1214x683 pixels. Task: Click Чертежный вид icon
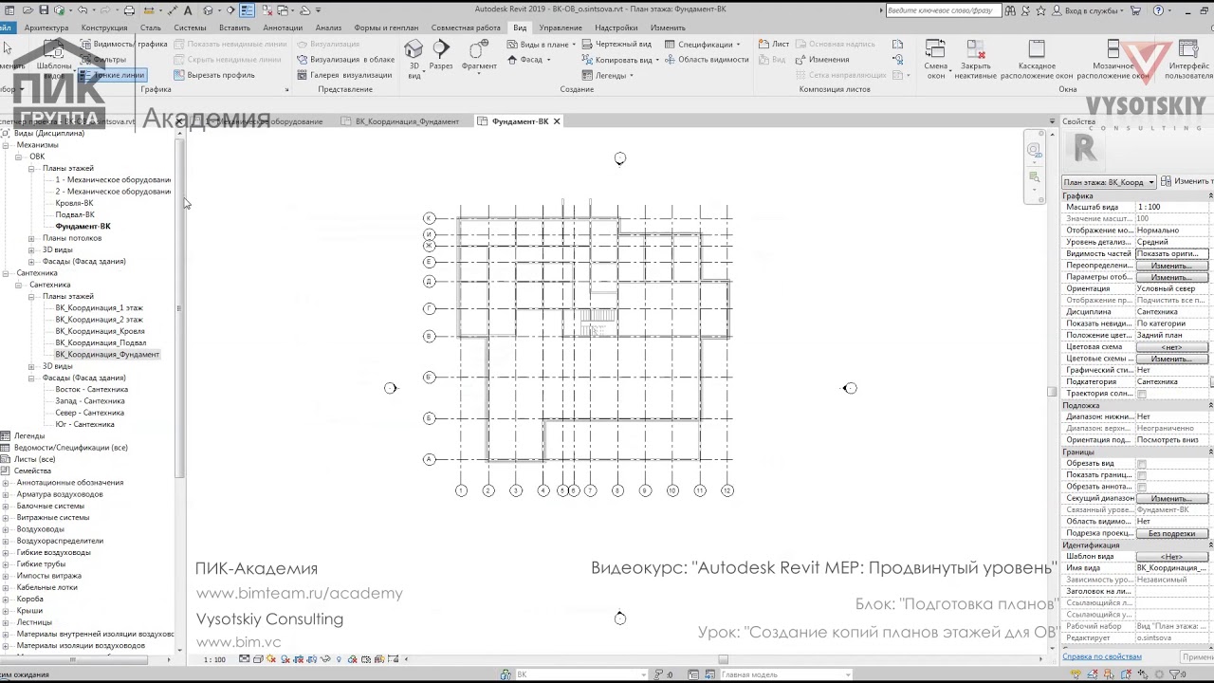616,44
